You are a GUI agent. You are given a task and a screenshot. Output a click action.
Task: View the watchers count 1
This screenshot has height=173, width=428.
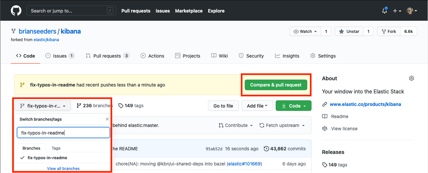(x=326, y=32)
